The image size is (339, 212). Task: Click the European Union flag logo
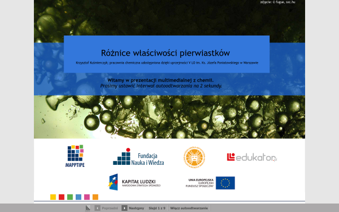tap(225, 183)
